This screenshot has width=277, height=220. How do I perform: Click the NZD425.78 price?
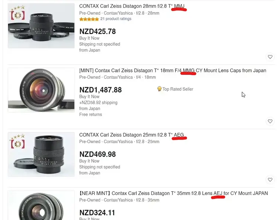97,32
